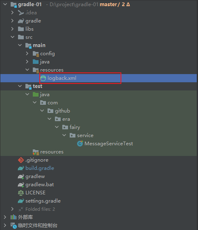198x230 pixels.
Task: Expand the Folded files node
Action: 12,209
